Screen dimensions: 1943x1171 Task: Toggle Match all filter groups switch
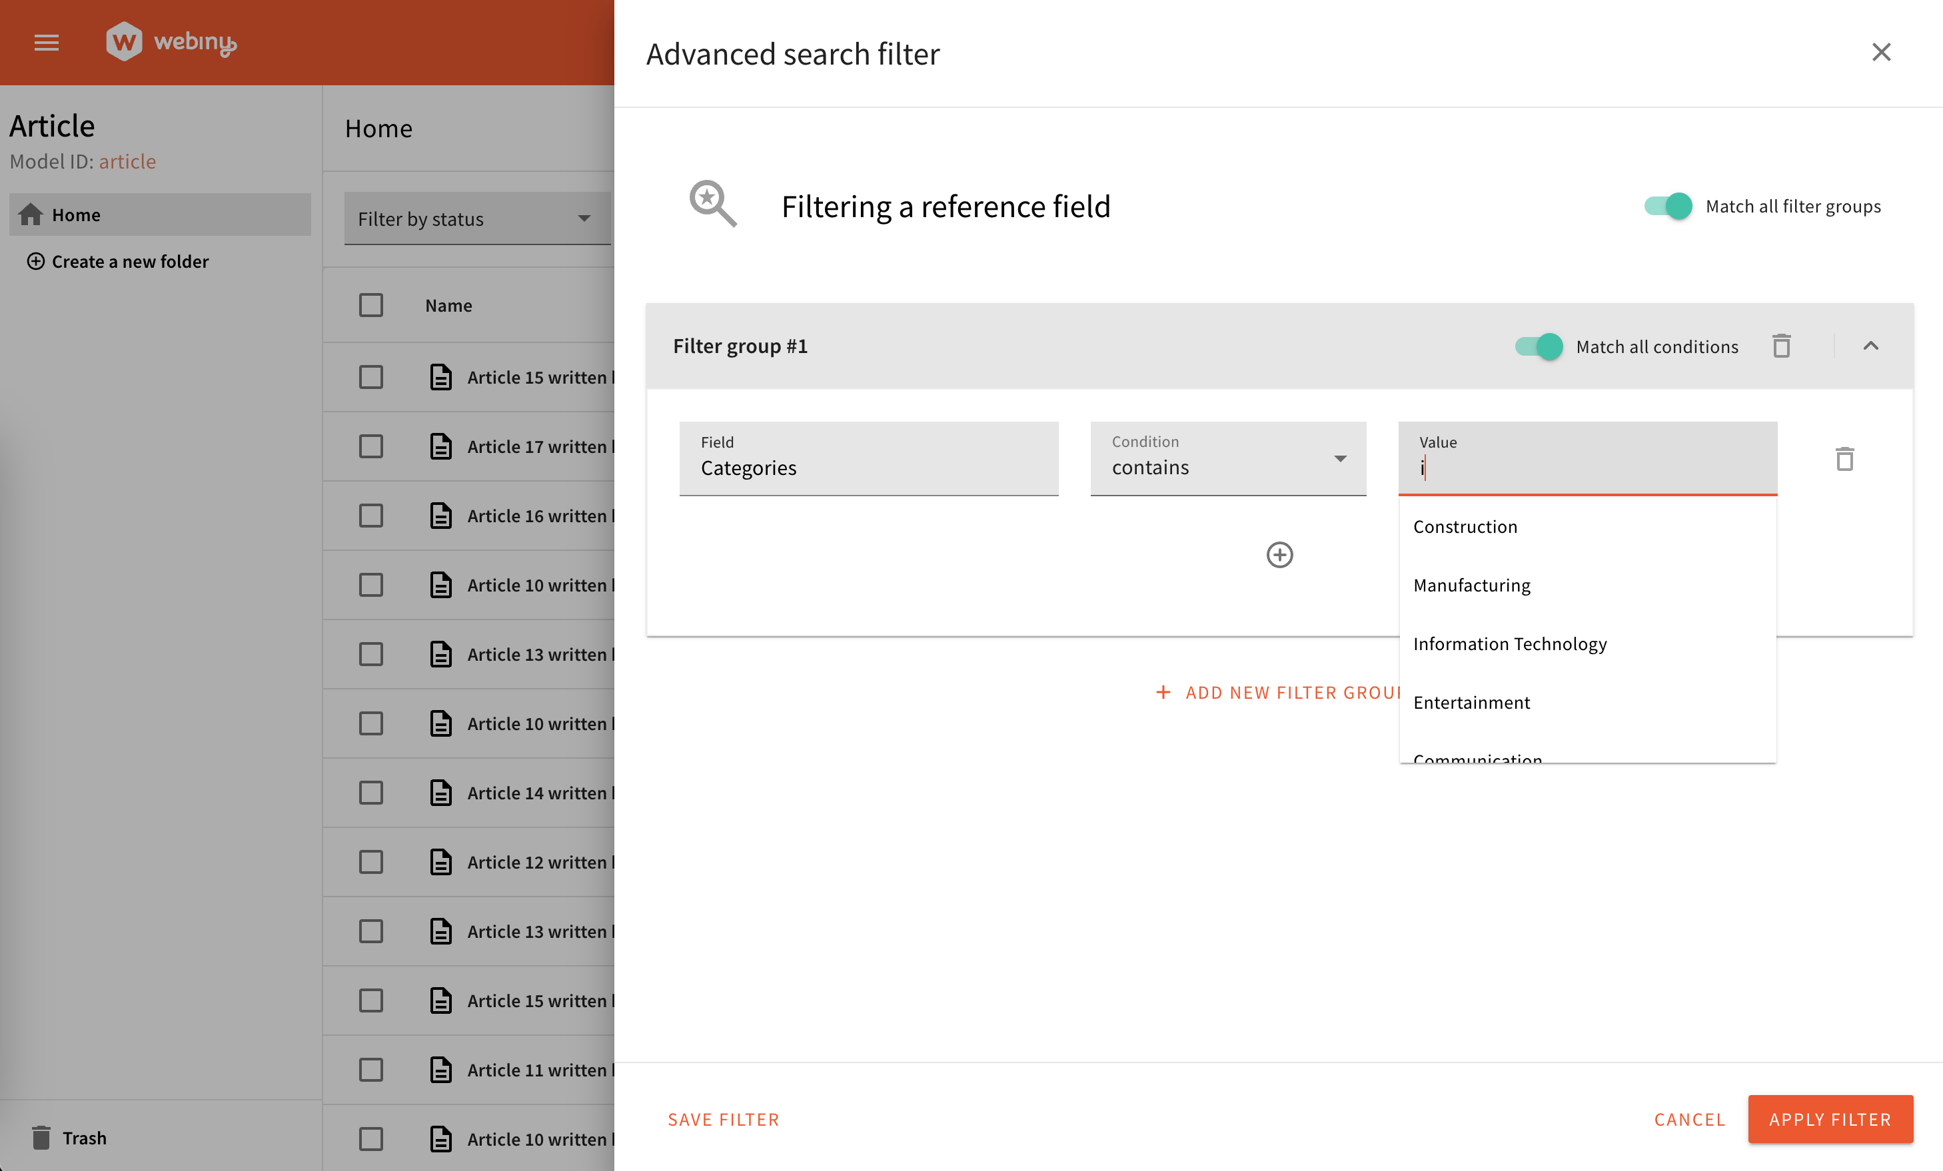click(x=1667, y=205)
